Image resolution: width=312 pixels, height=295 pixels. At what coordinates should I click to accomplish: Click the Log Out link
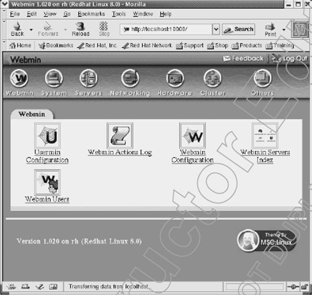[290, 58]
